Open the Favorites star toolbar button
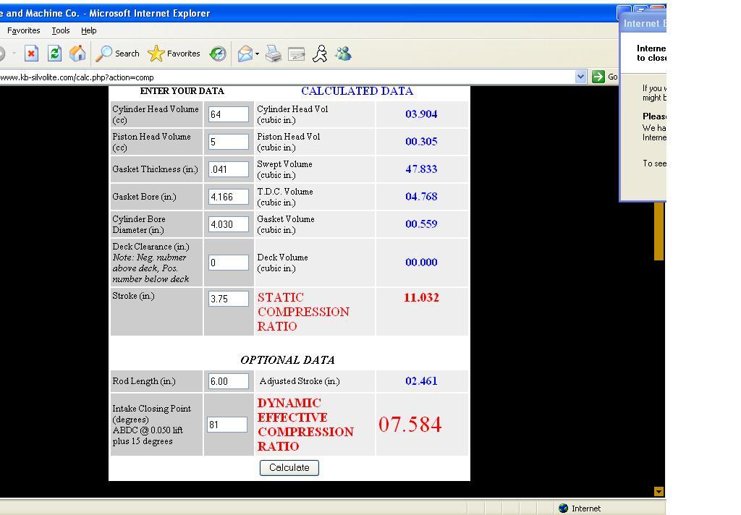The width and height of the screenshot is (741, 515). pos(174,54)
